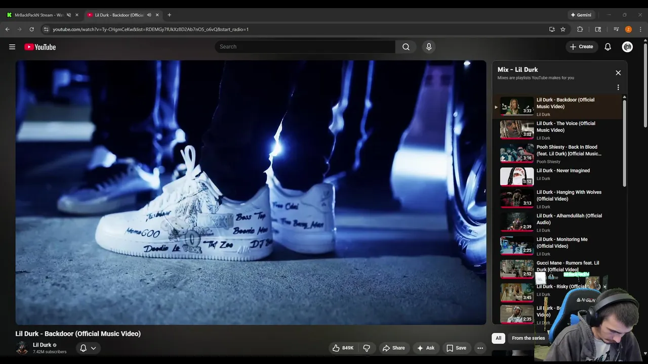Open Chrome profile Z avatar

tap(628, 29)
